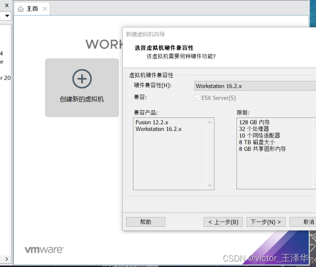The height and width of the screenshot is (267, 316).
Task: Click the right scroll arrow at bottom left of the sidebar
Action: click(7, 259)
